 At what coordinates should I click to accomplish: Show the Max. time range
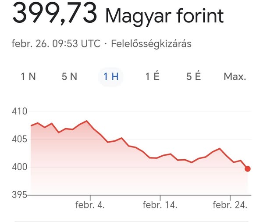tap(235, 77)
